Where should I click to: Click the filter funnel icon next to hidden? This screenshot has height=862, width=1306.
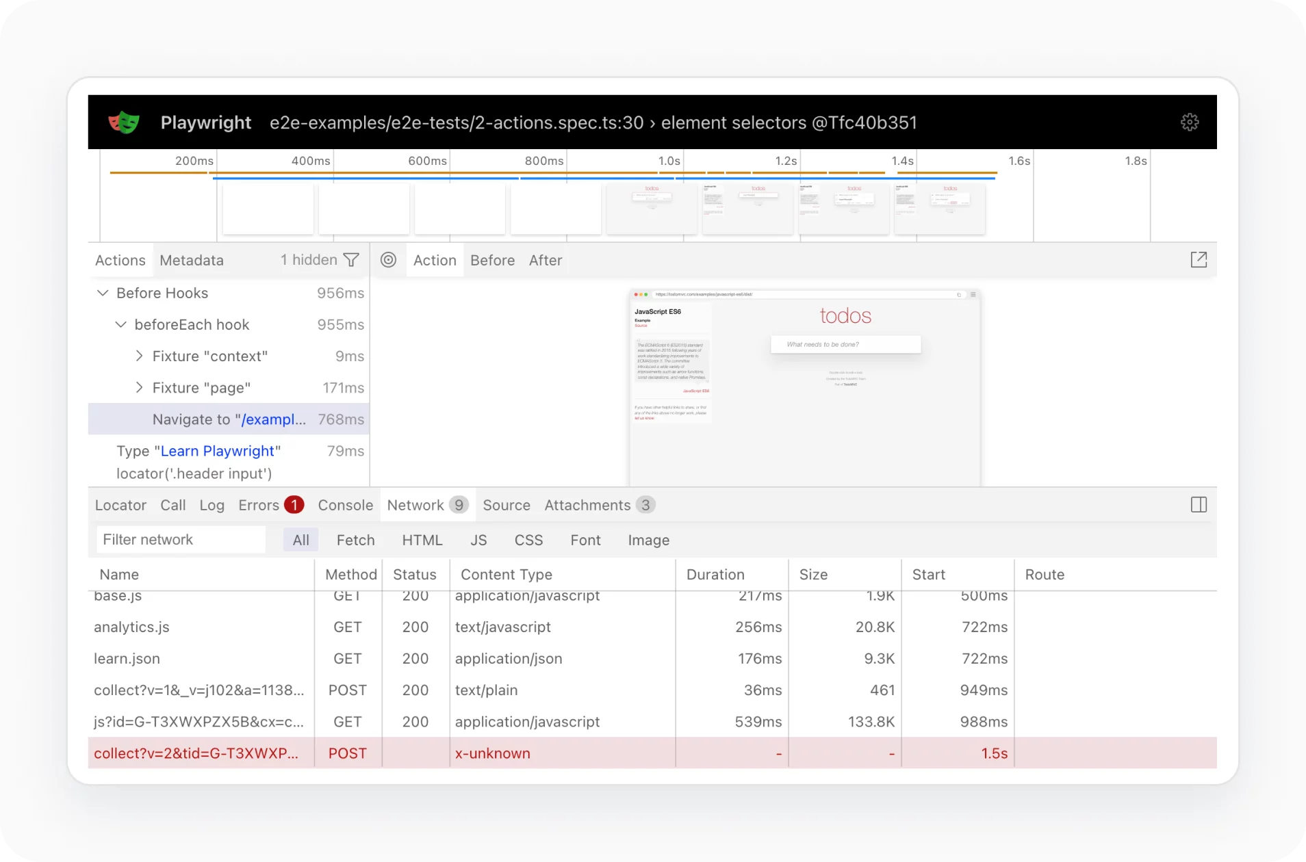[351, 260]
